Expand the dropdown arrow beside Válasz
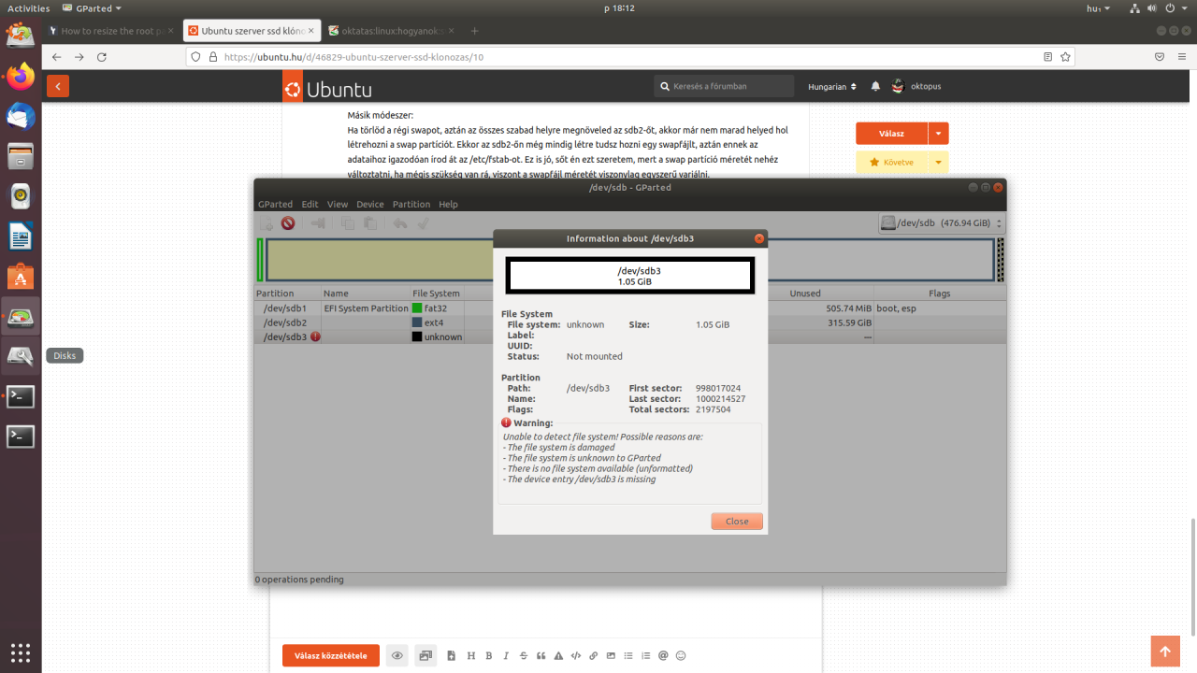The height and width of the screenshot is (673, 1197). [x=938, y=134]
